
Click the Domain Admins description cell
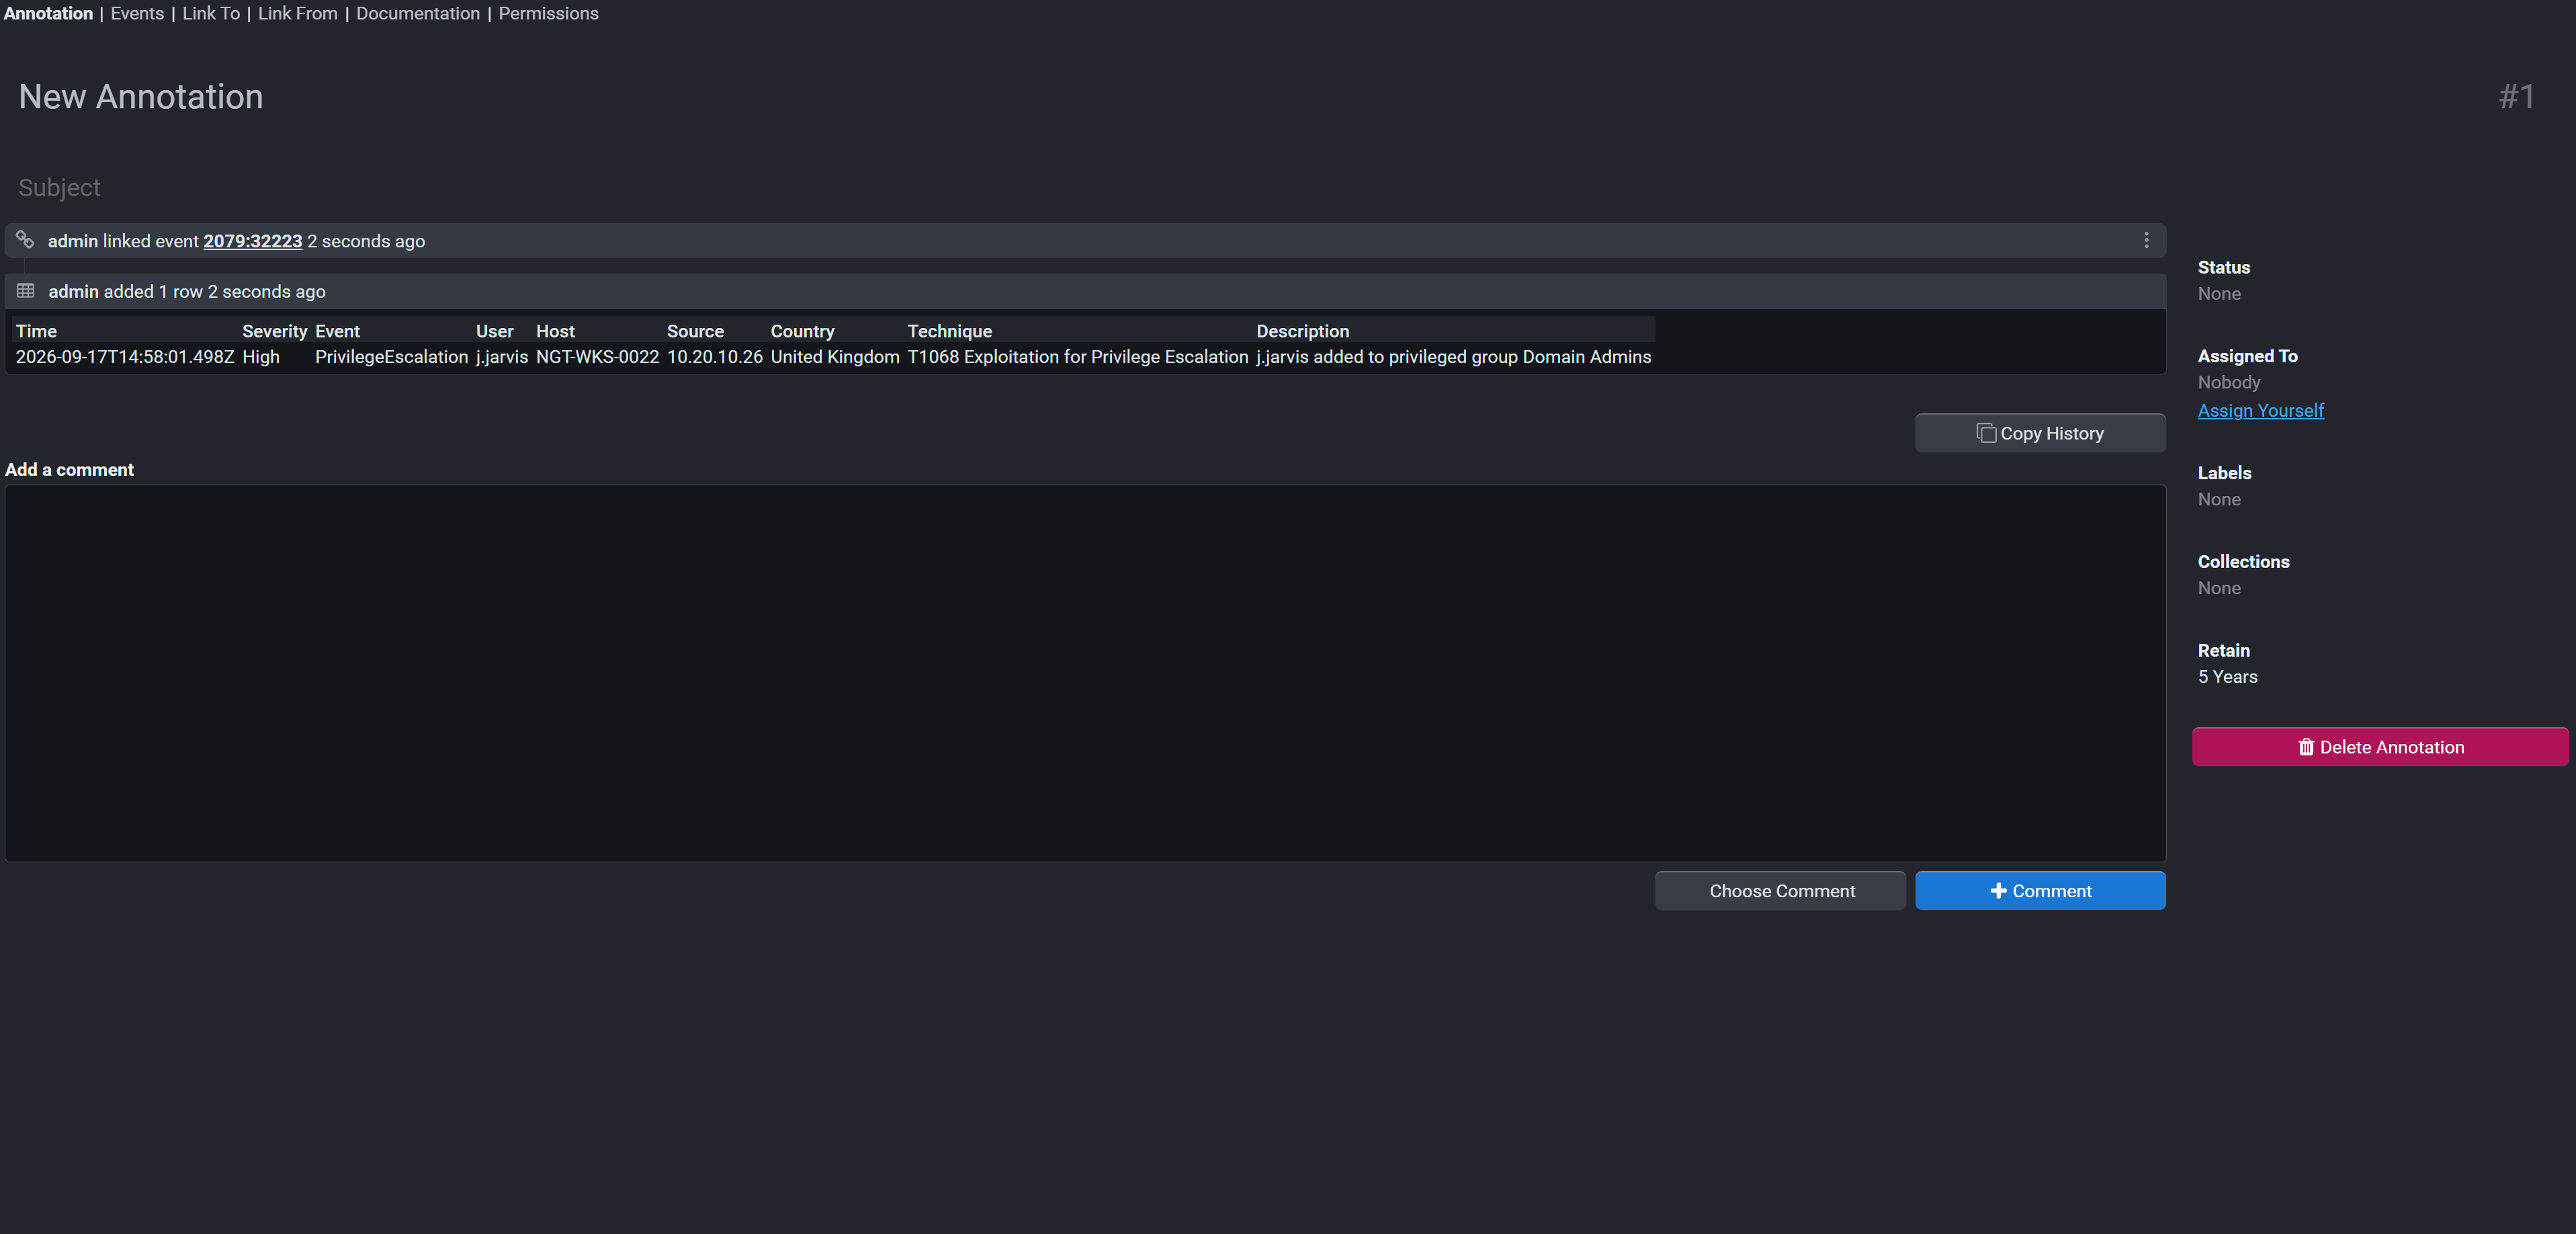[x=1453, y=357]
